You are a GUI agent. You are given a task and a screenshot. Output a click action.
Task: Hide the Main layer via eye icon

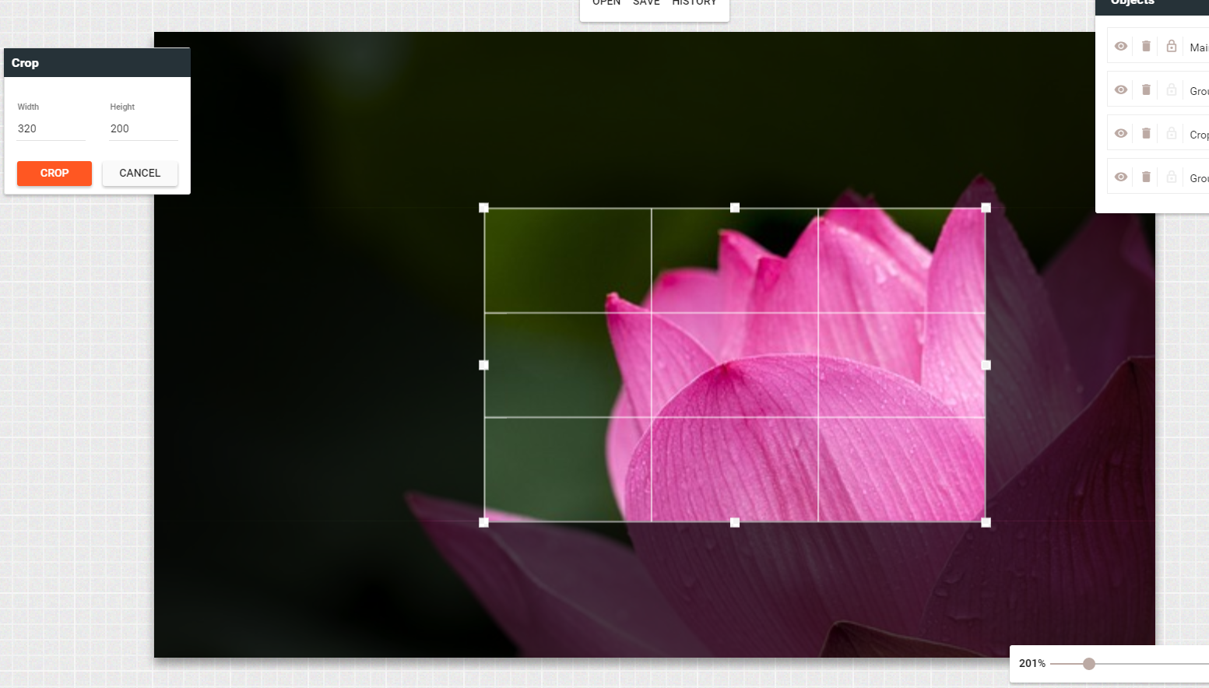tap(1120, 47)
